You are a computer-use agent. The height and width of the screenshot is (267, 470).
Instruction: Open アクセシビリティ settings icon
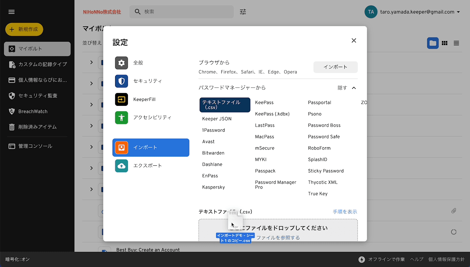121,118
